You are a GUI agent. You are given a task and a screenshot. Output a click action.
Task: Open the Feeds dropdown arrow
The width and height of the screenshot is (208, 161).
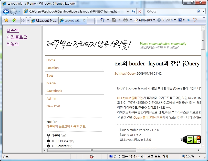[x=119, y=20]
